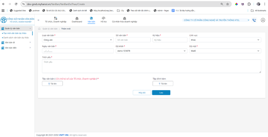Click the Văn bản đi sidebar icon

click(3, 42)
